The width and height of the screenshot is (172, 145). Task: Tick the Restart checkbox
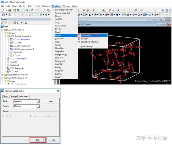coord(4,116)
